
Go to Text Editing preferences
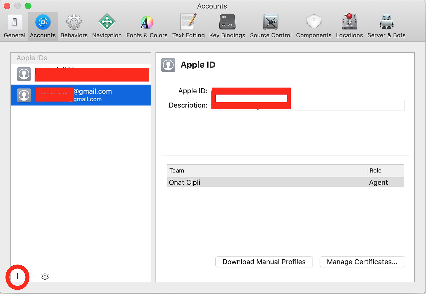188,27
